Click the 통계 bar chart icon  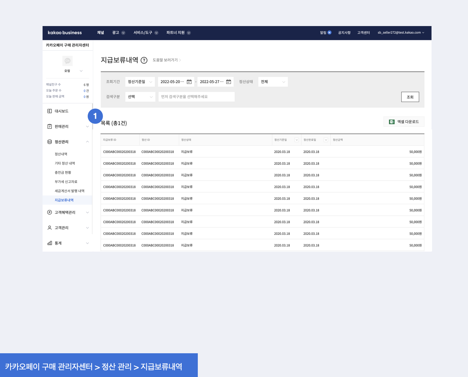point(50,243)
